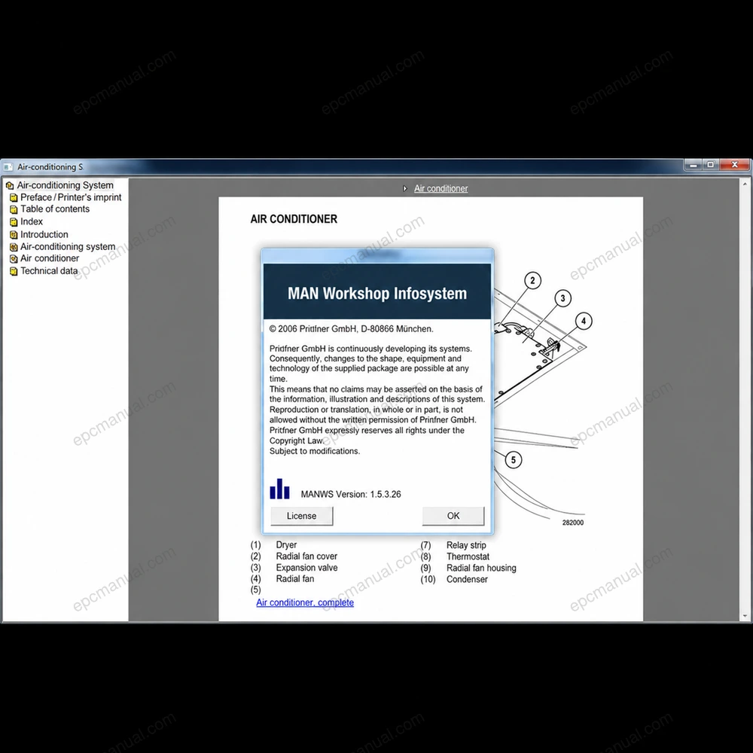Click the Relay strip legend entry
The width and height of the screenshot is (753, 753).
(x=466, y=545)
